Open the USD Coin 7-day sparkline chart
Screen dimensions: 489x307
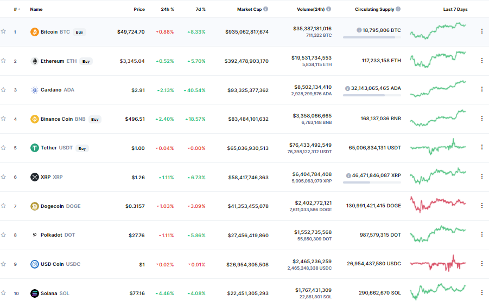438,263
